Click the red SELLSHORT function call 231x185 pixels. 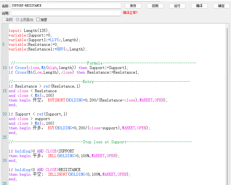pyautogui.click(x=58, y=174)
